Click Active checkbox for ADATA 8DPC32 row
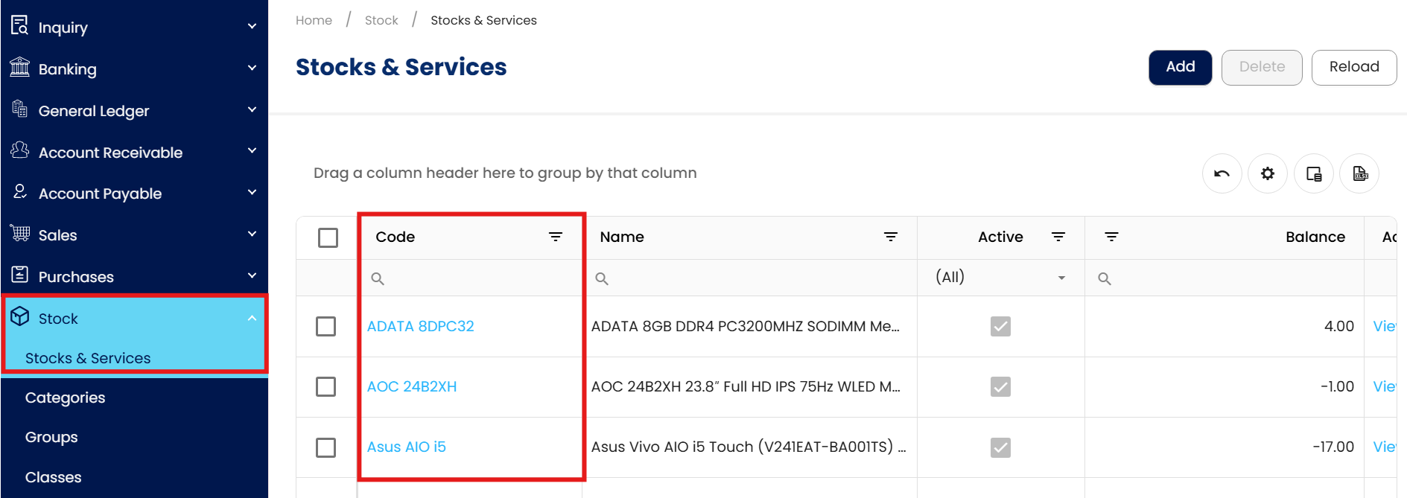The width and height of the screenshot is (1407, 498). pyautogui.click(x=1000, y=327)
